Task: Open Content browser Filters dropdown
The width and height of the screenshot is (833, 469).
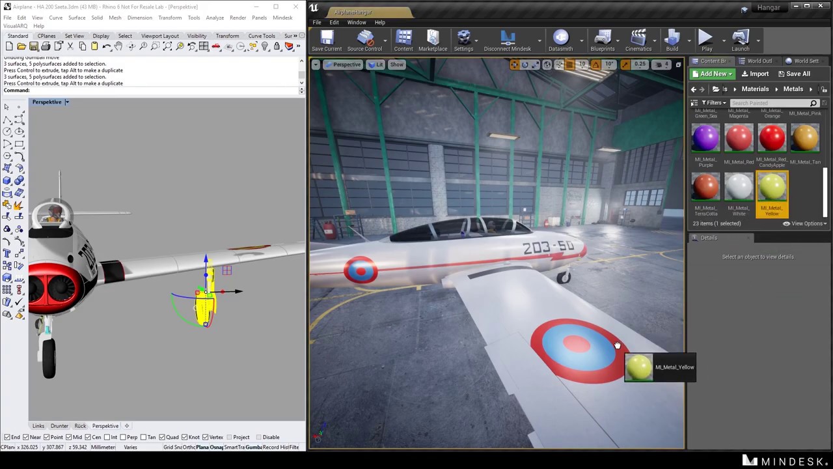Action: 714,103
